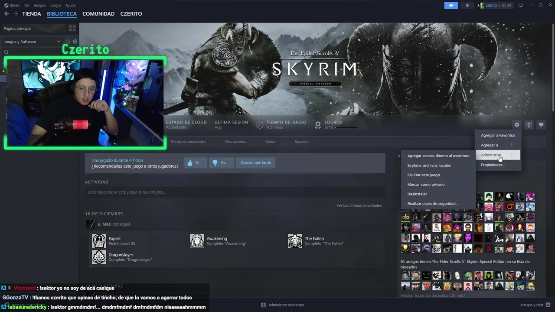Click Mostrar todos los deseados link

tap(432, 295)
